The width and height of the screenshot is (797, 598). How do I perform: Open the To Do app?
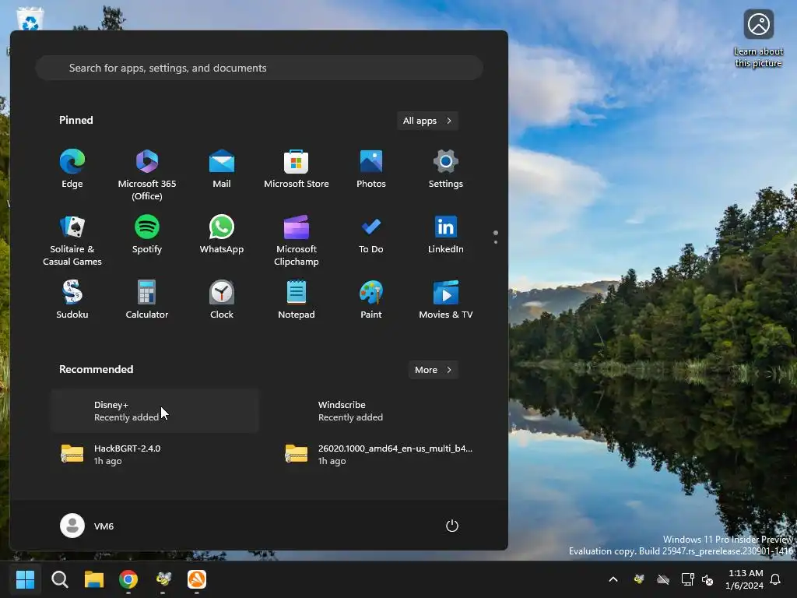371,235
